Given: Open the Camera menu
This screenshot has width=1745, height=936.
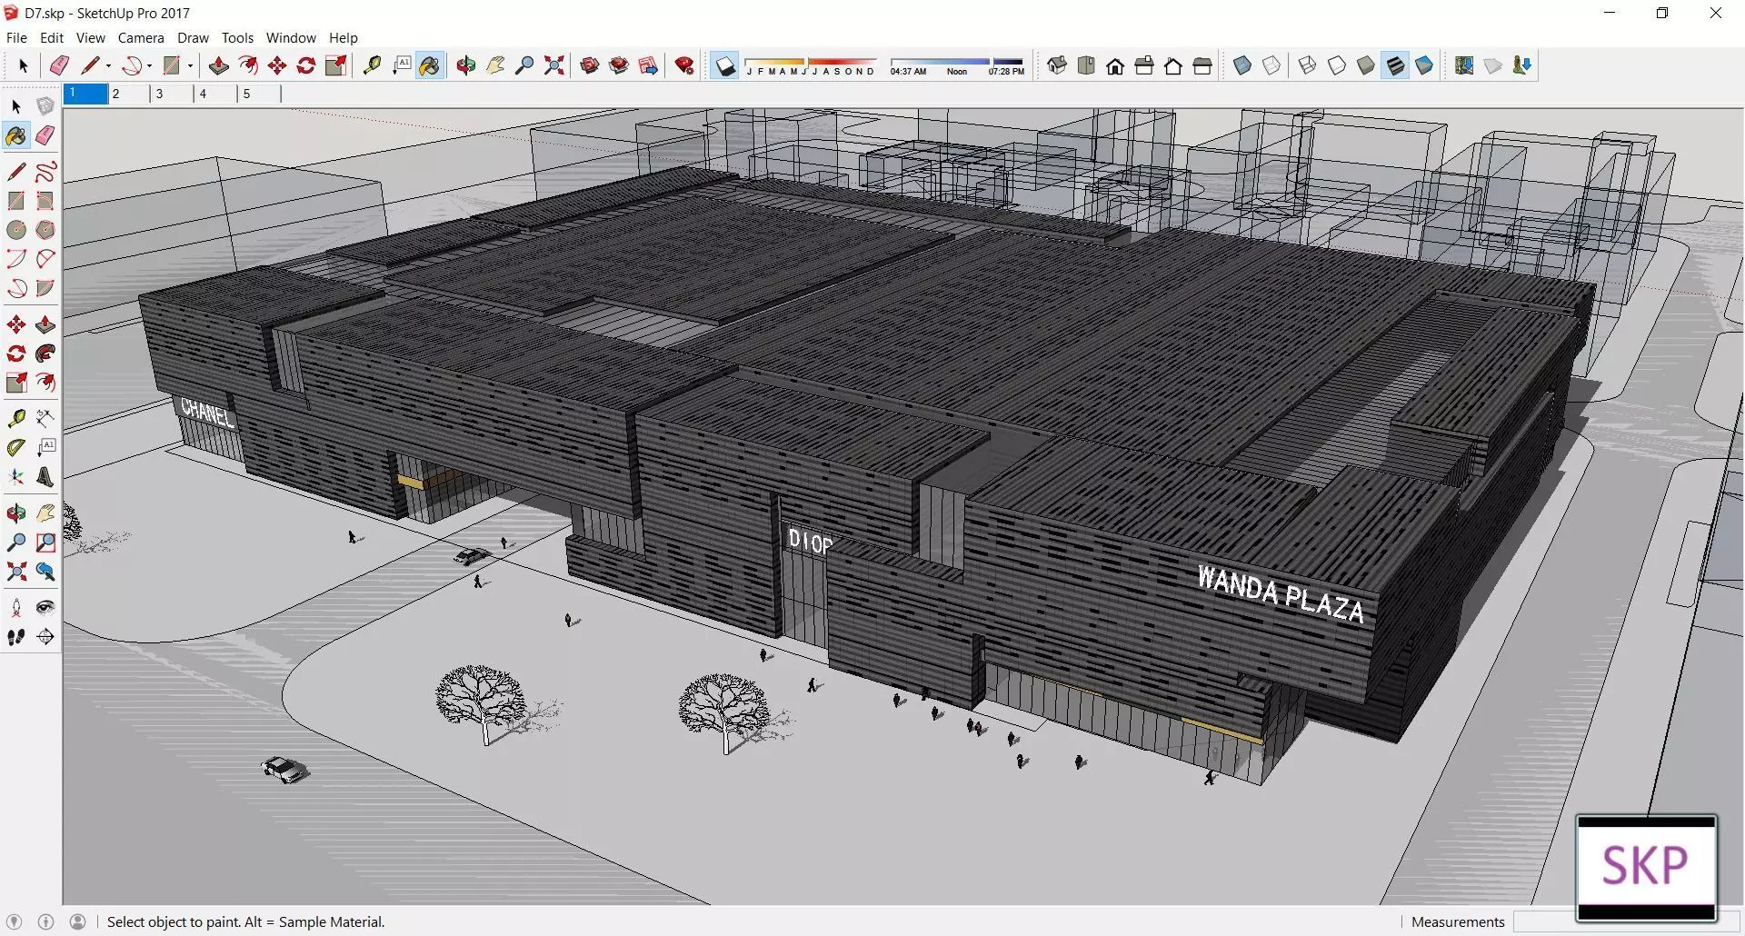Looking at the screenshot, I should pos(141,38).
